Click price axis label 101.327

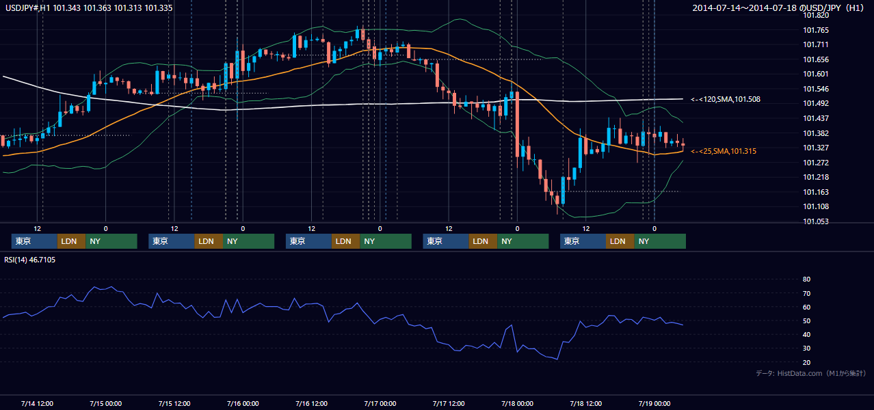click(x=816, y=148)
